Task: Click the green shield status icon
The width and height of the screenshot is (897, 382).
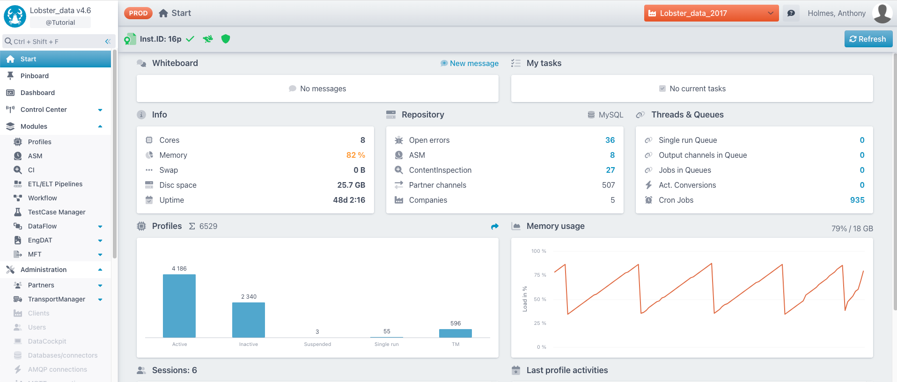Action: point(226,39)
